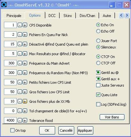Enable the On top checkbox
This screenshot has width=131, height=137.
pos(12,130)
